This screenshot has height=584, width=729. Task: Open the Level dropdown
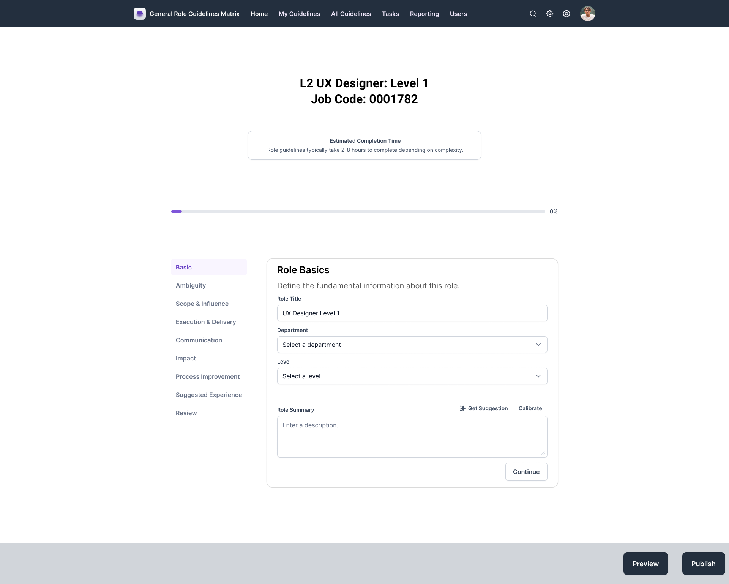tap(412, 376)
